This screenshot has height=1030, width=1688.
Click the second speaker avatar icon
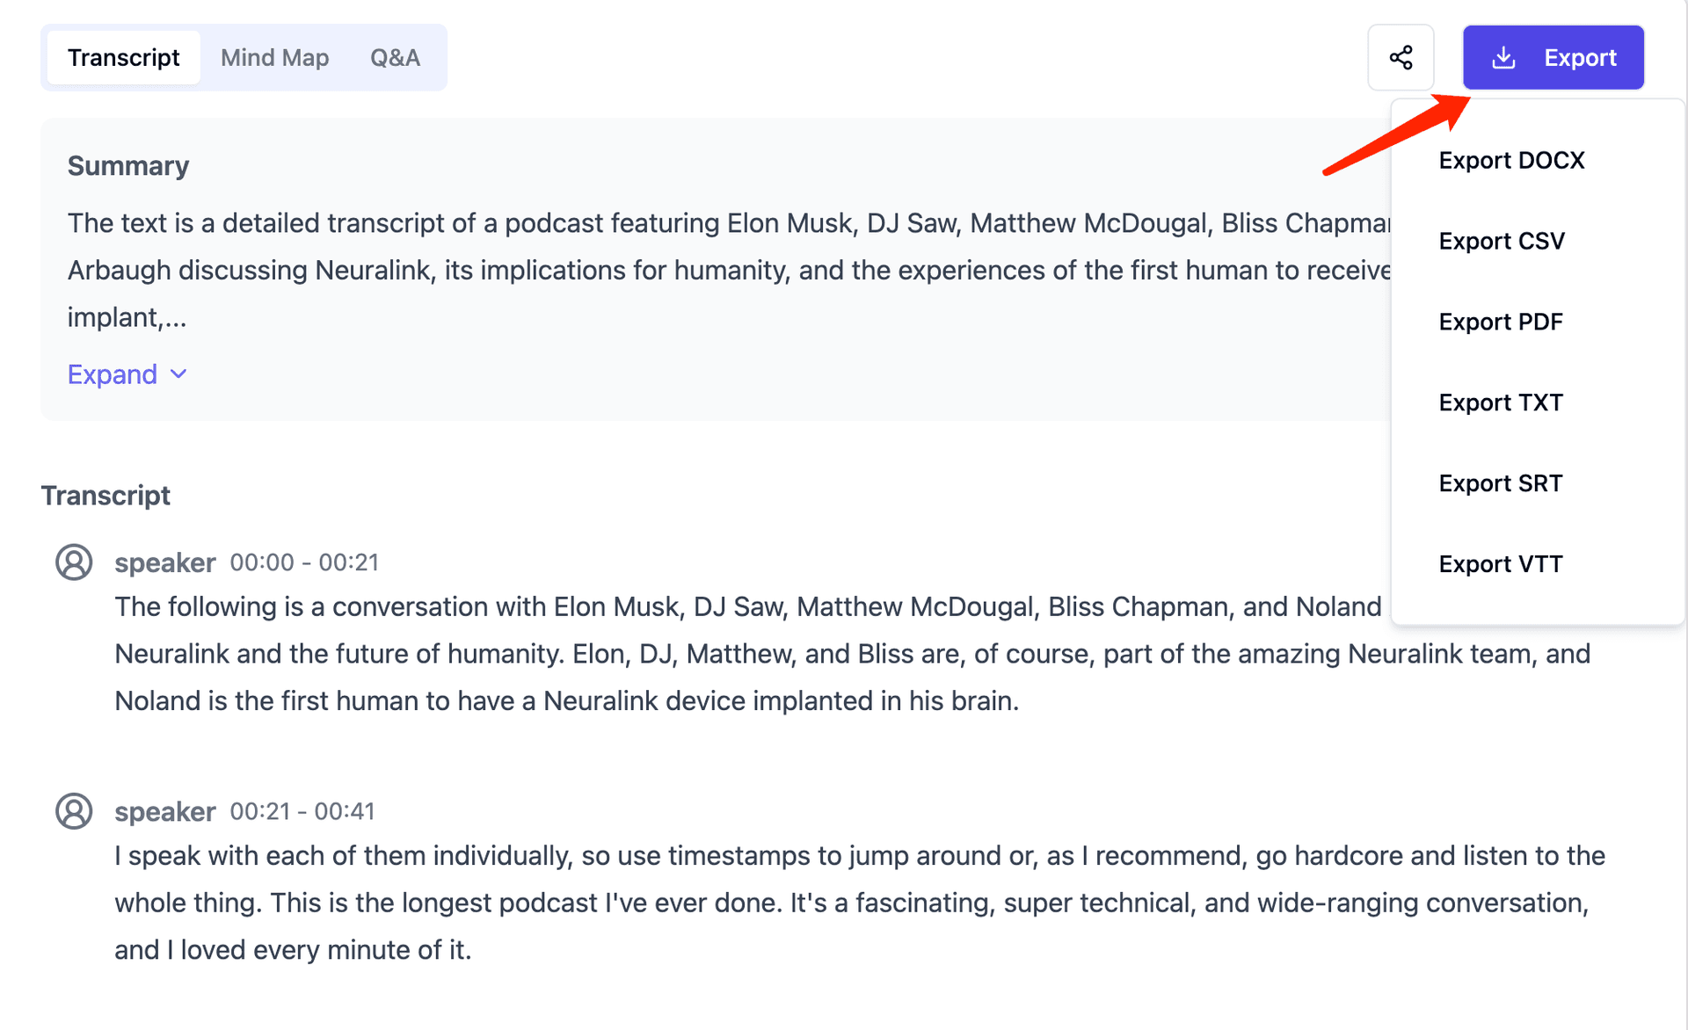click(74, 811)
